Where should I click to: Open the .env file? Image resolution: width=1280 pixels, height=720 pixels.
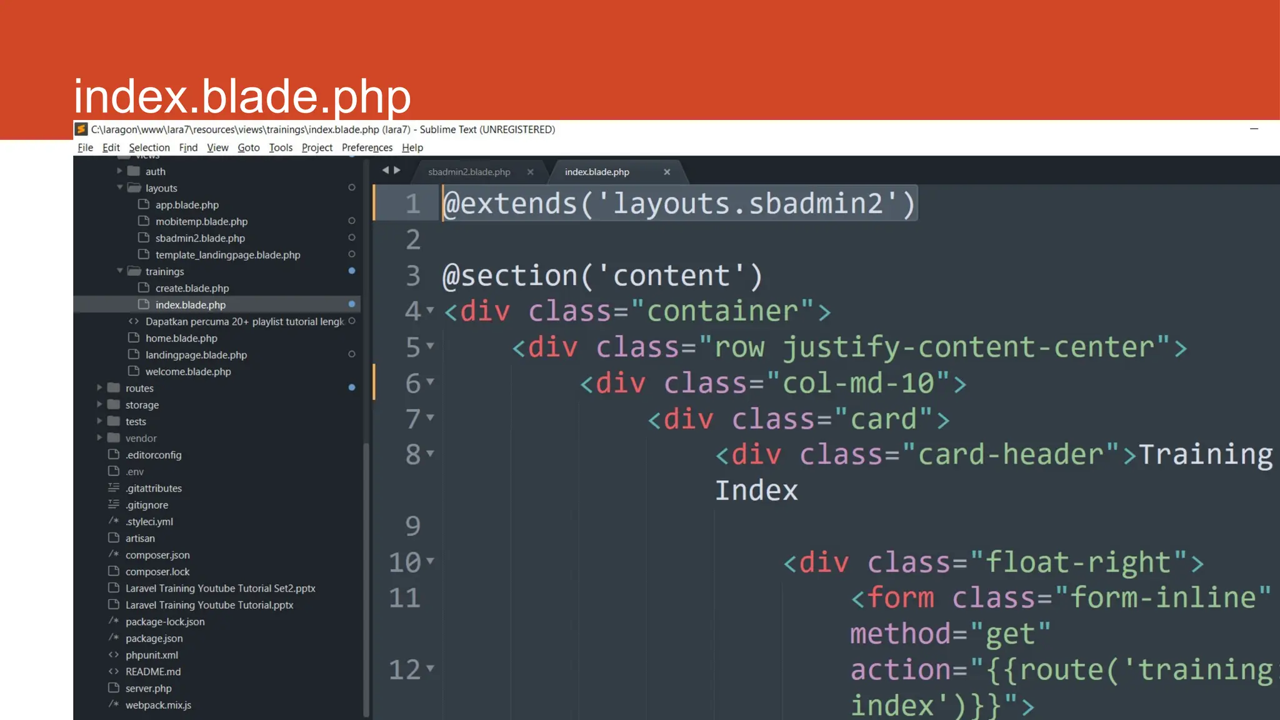point(134,472)
